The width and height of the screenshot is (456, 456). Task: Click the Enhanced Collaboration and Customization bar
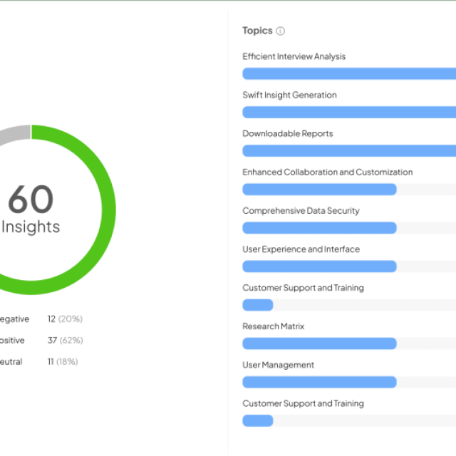pyautogui.click(x=320, y=190)
